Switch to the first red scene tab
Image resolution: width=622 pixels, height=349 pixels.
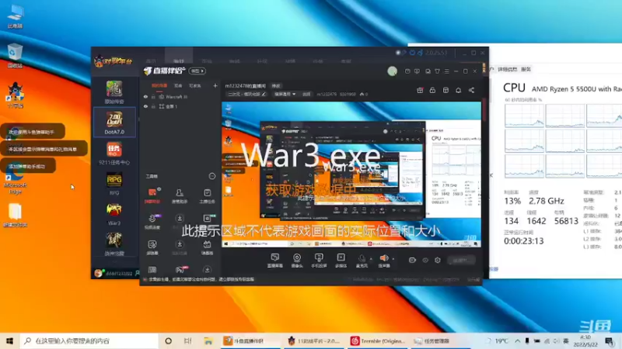point(159,85)
